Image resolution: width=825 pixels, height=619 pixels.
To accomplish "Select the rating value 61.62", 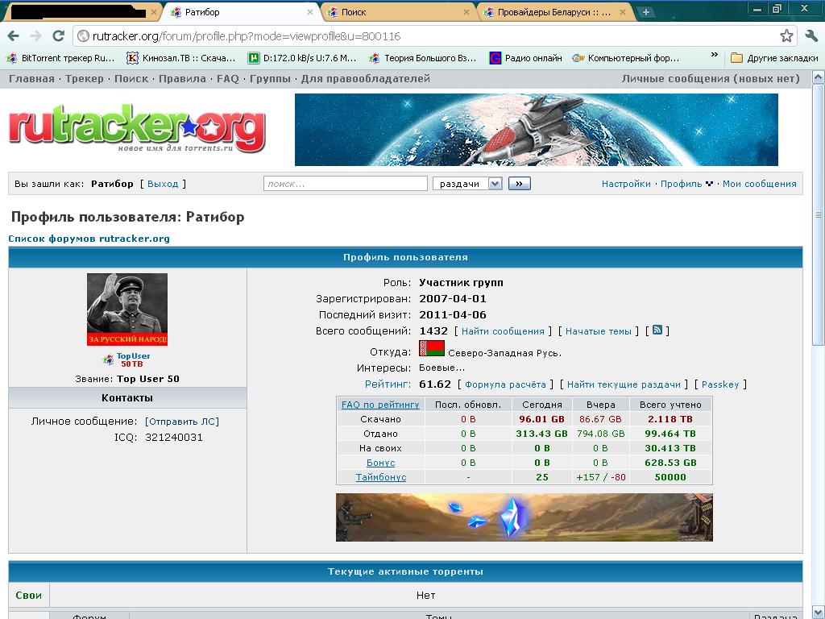I will (x=435, y=384).
